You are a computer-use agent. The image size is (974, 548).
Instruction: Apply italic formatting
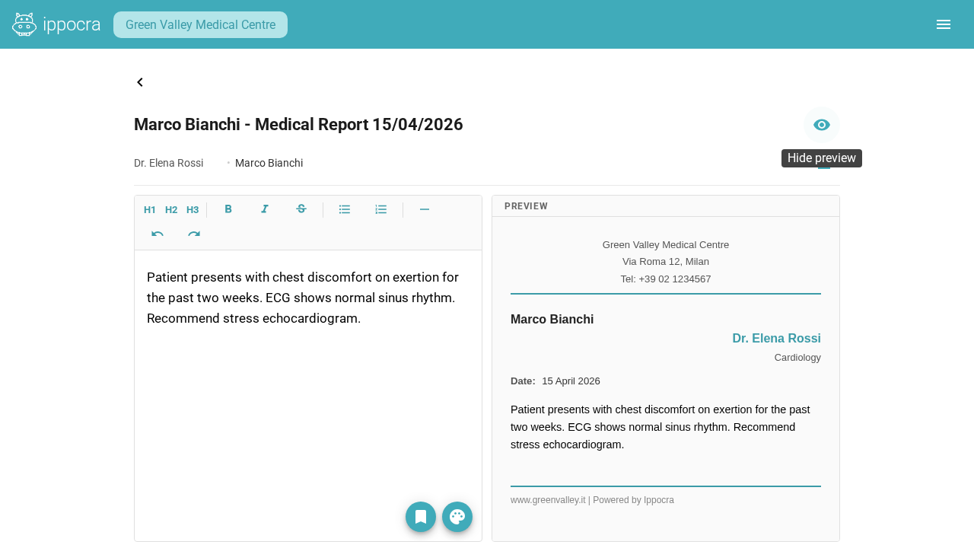point(265,209)
